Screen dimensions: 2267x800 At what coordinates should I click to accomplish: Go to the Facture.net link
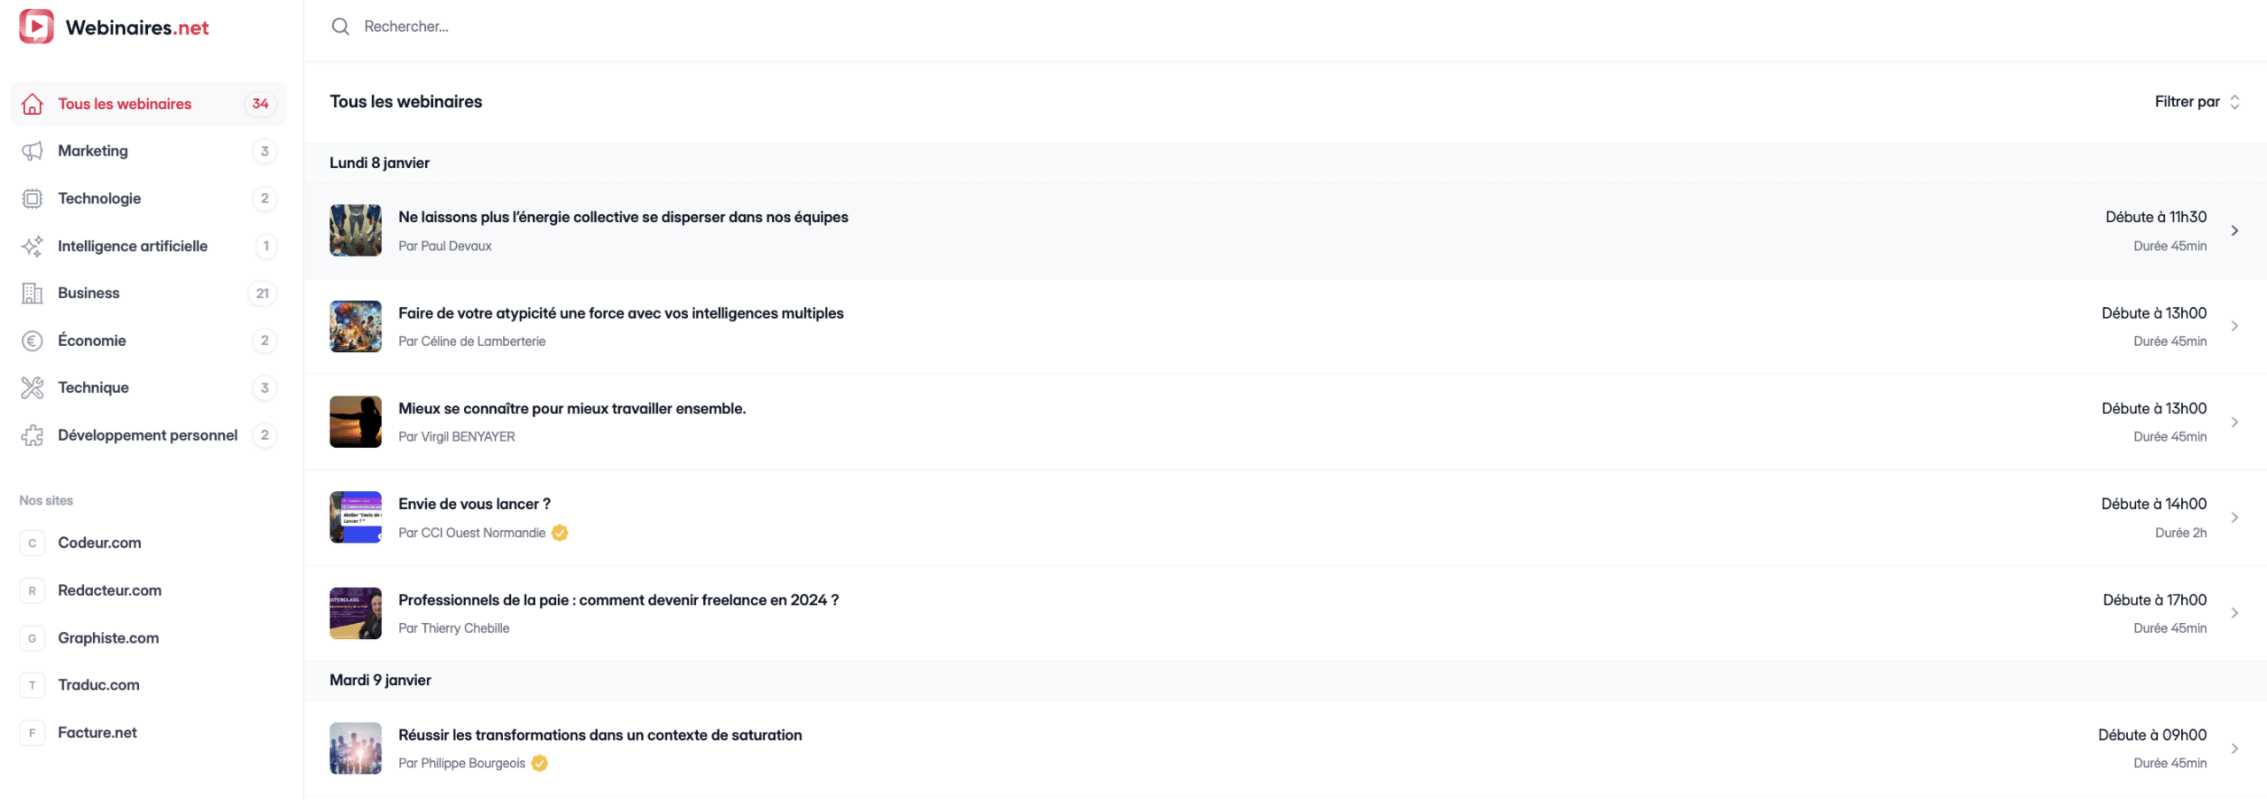tap(97, 732)
